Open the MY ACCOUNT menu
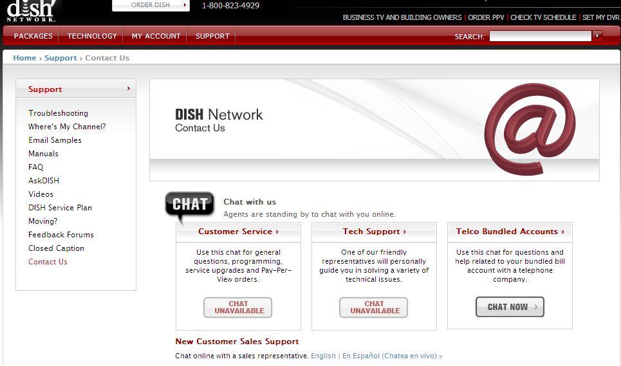The height and width of the screenshot is (366, 621). coord(156,36)
